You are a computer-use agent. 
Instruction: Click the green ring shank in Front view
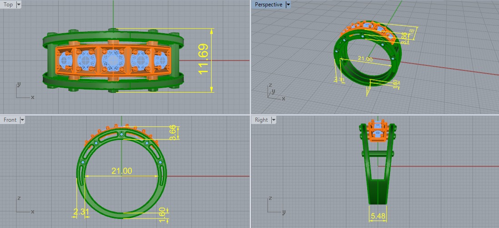122,215
